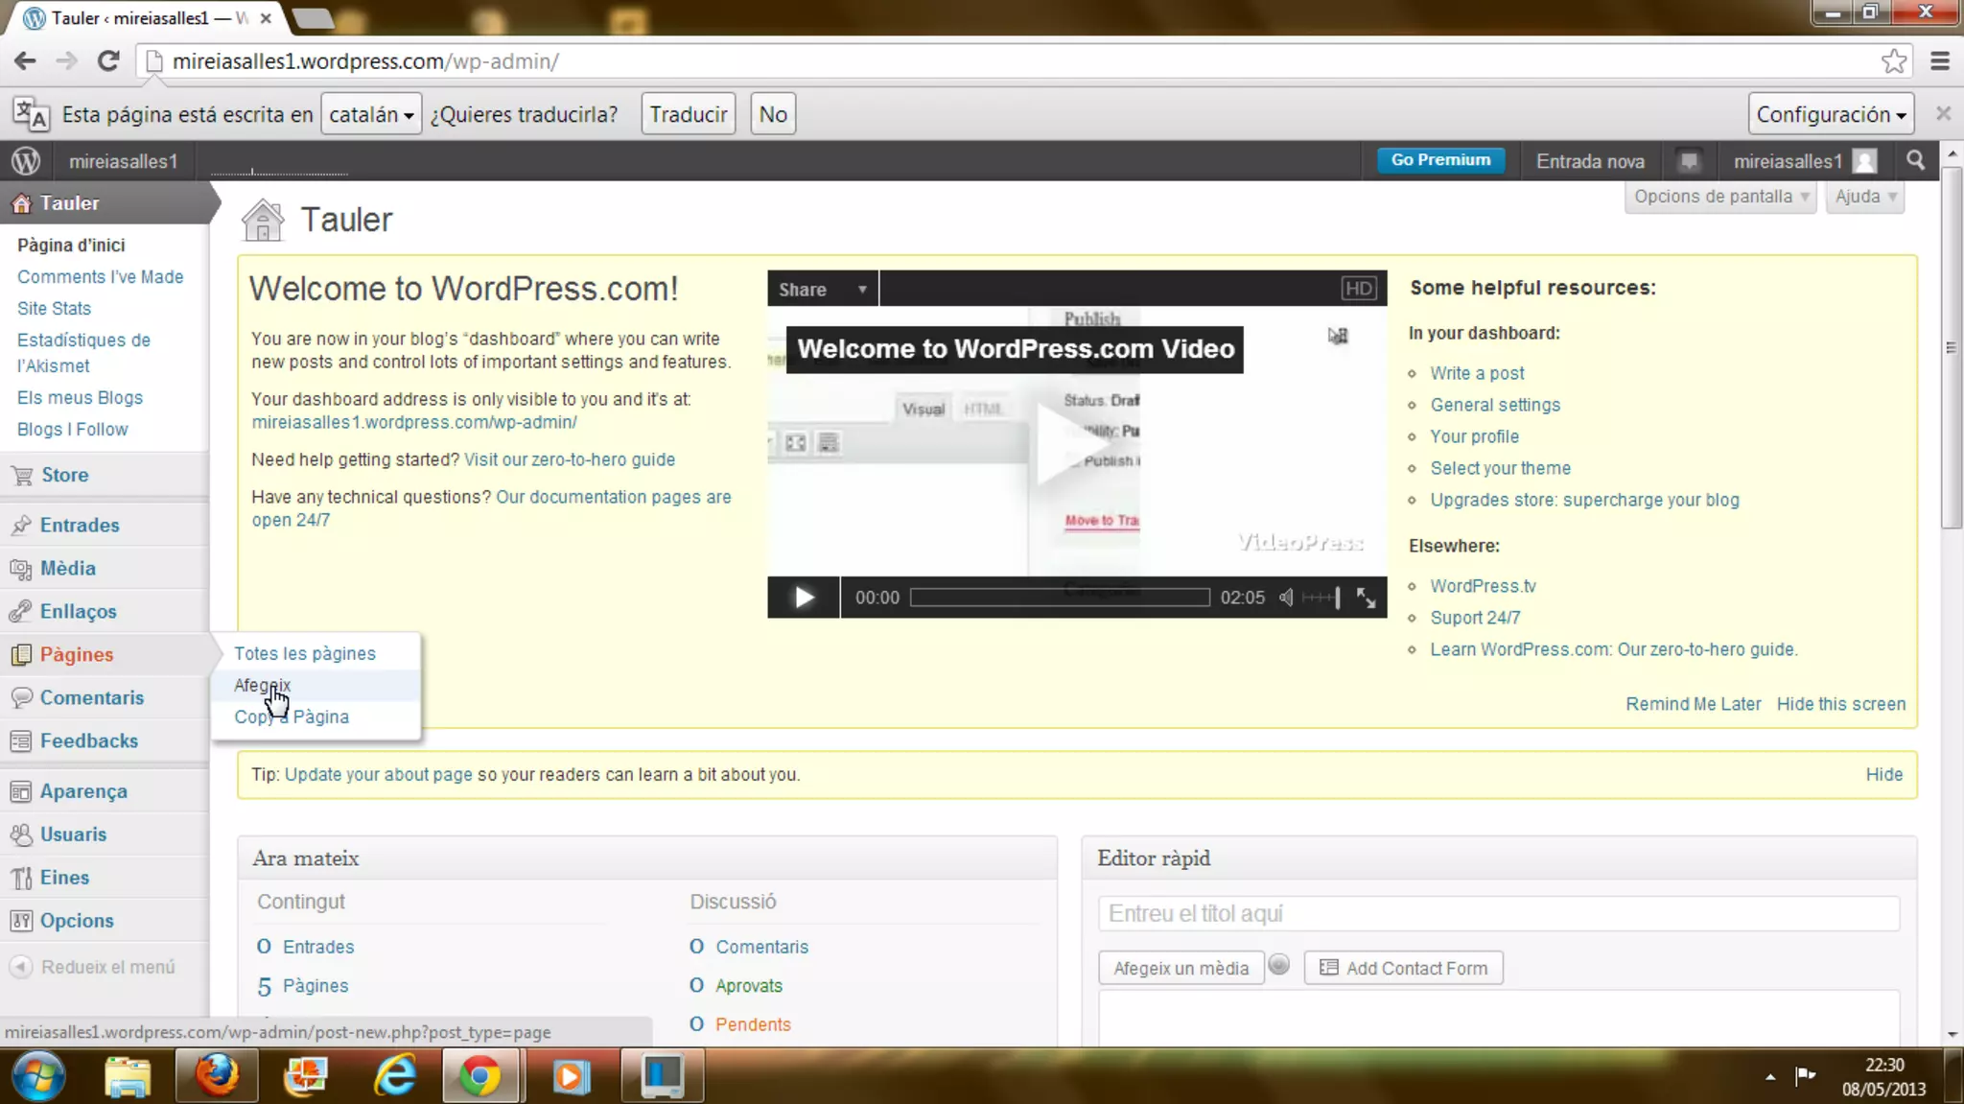
Task: Open the Configuración dropdown in translate bar
Action: [x=1831, y=114]
